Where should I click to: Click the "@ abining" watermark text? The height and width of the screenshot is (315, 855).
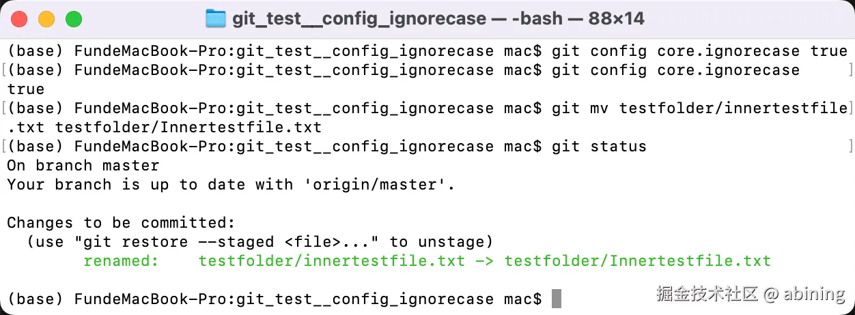click(805, 294)
